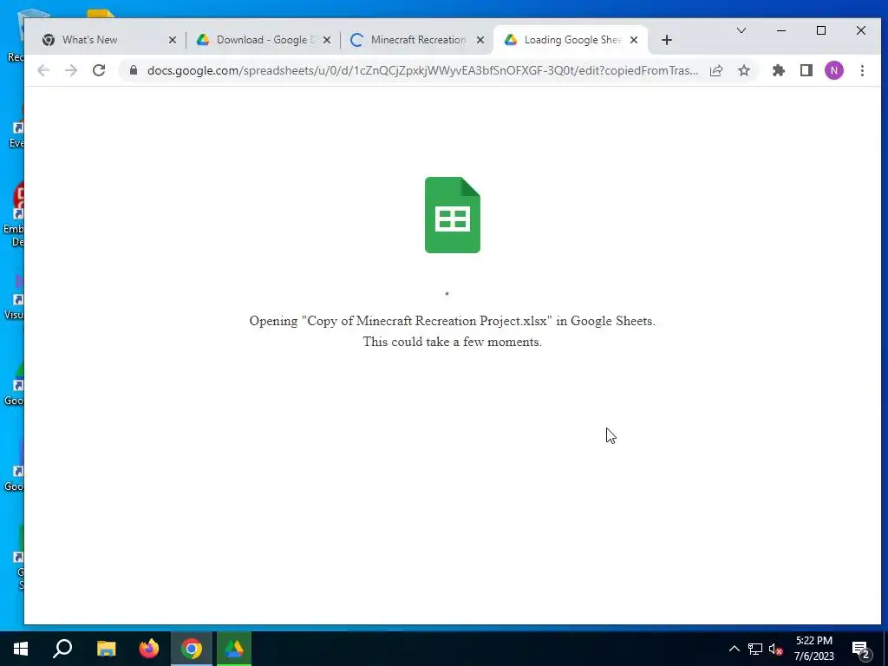Select the Loading Google Sheets tab
888x666 pixels.
click(571, 40)
